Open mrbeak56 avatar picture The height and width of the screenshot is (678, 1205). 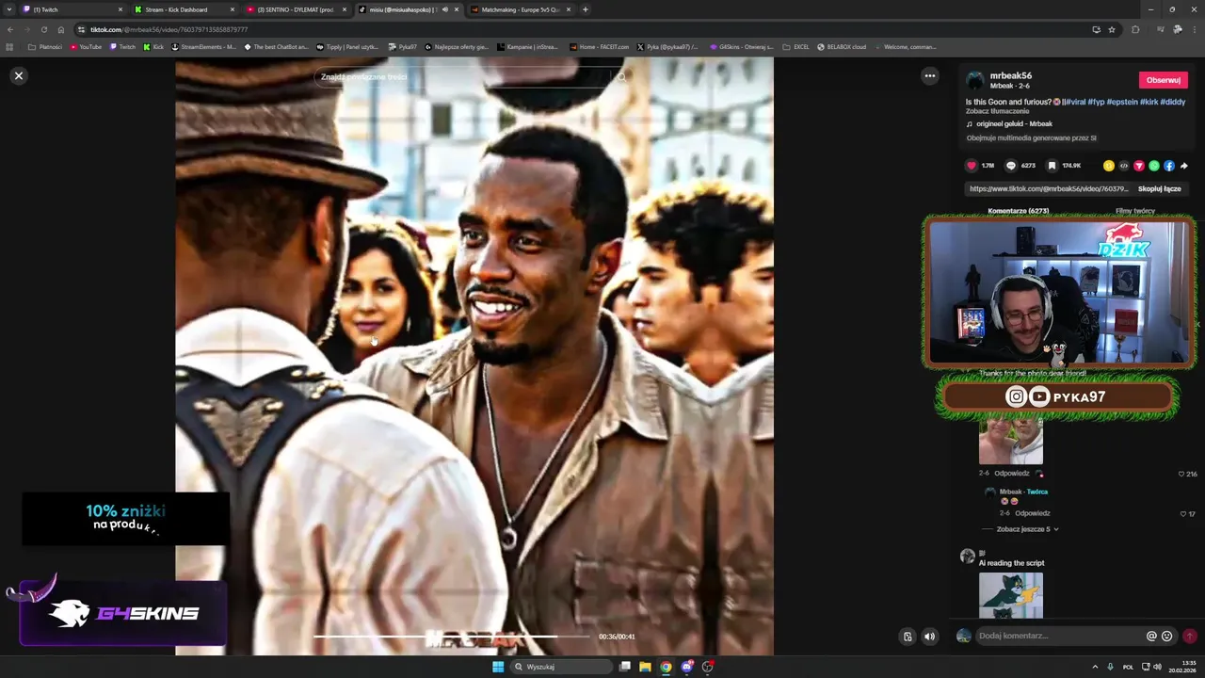pyautogui.click(x=975, y=80)
